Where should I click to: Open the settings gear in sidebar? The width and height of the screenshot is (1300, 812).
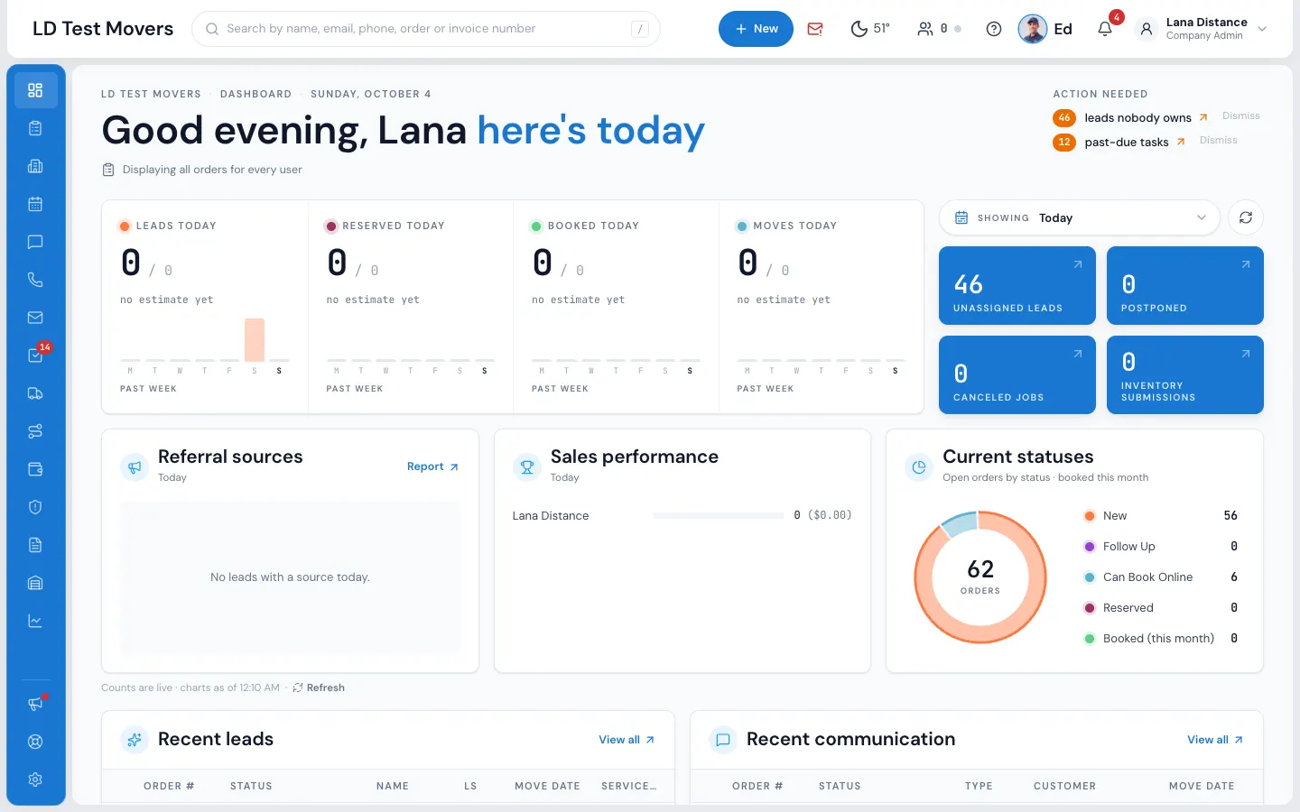pyautogui.click(x=35, y=780)
